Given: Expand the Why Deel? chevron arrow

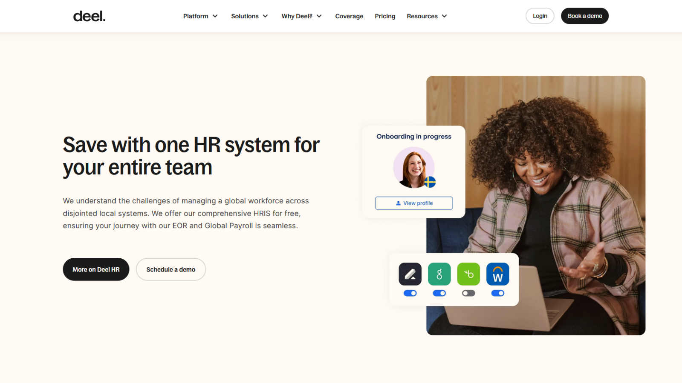Looking at the screenshot, I should pyautogui.click(x=319, y=16).
